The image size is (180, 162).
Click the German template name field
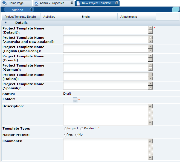tap(106, 67)
